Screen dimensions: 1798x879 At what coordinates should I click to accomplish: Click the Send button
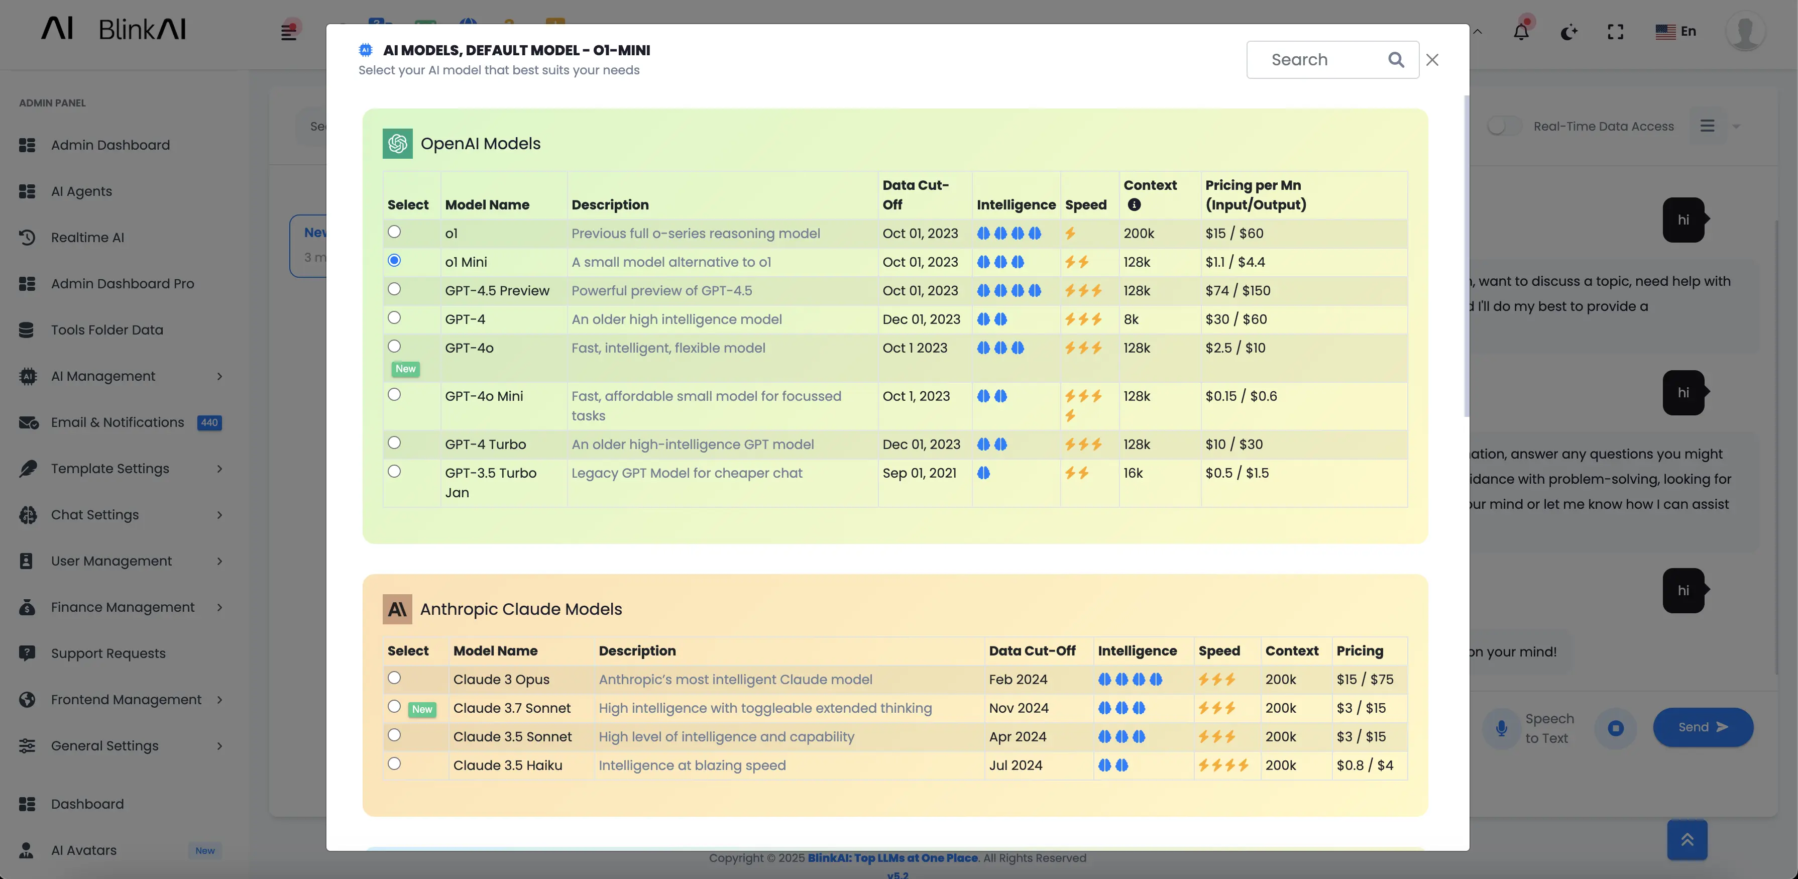click(1703, 727)
